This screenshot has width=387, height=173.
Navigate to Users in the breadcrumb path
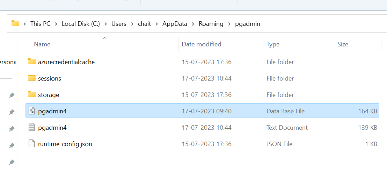[x=119, y=24]
